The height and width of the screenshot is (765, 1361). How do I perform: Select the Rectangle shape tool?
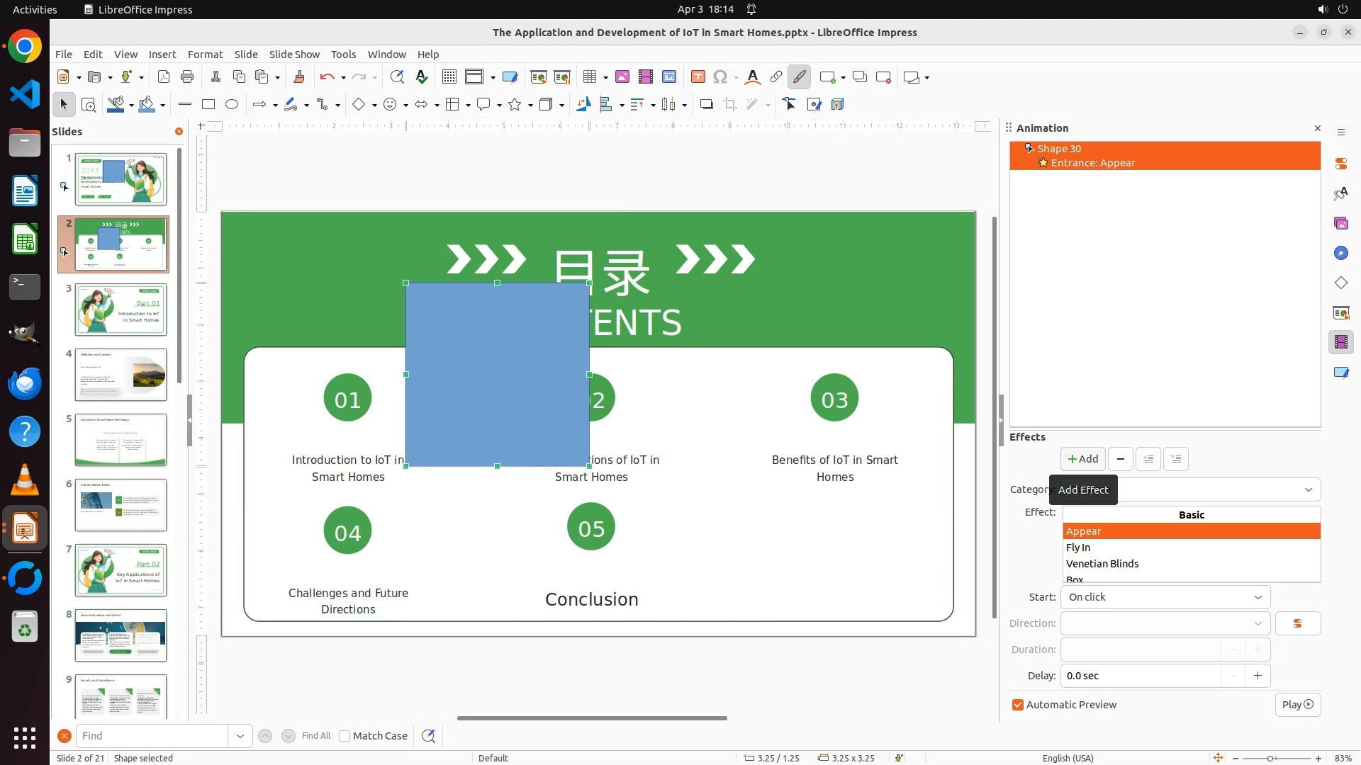[x=208, y=104]
